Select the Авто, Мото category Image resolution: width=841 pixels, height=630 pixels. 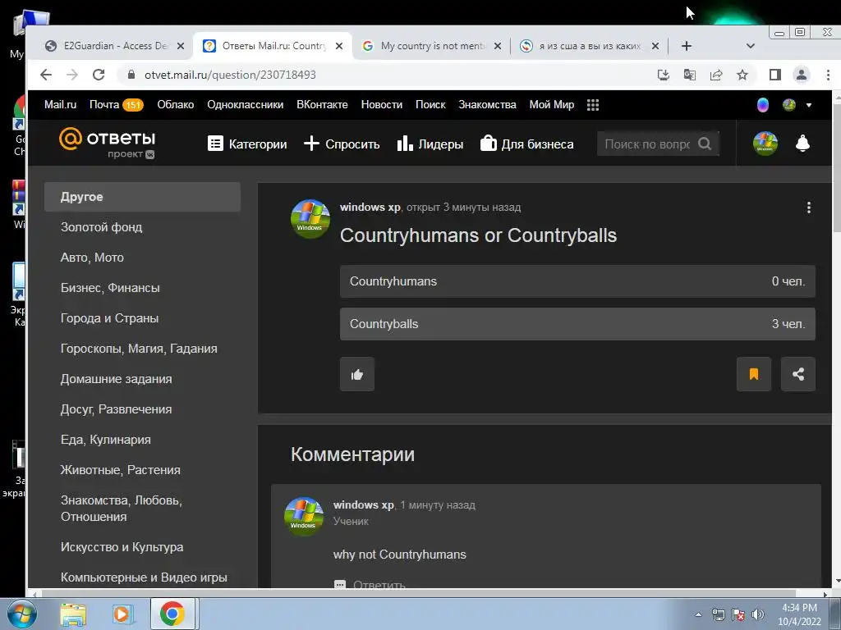(x=92, y=258)
